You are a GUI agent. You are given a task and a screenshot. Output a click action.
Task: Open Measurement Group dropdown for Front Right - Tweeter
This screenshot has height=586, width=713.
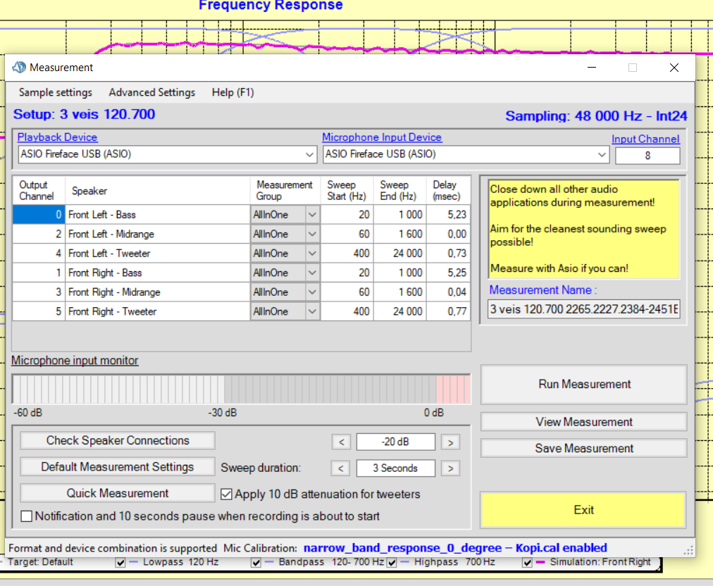[312, 311]
